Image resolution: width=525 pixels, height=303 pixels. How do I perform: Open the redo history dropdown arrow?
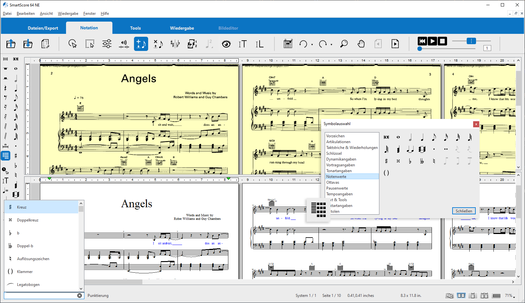[x=331, y=44]
